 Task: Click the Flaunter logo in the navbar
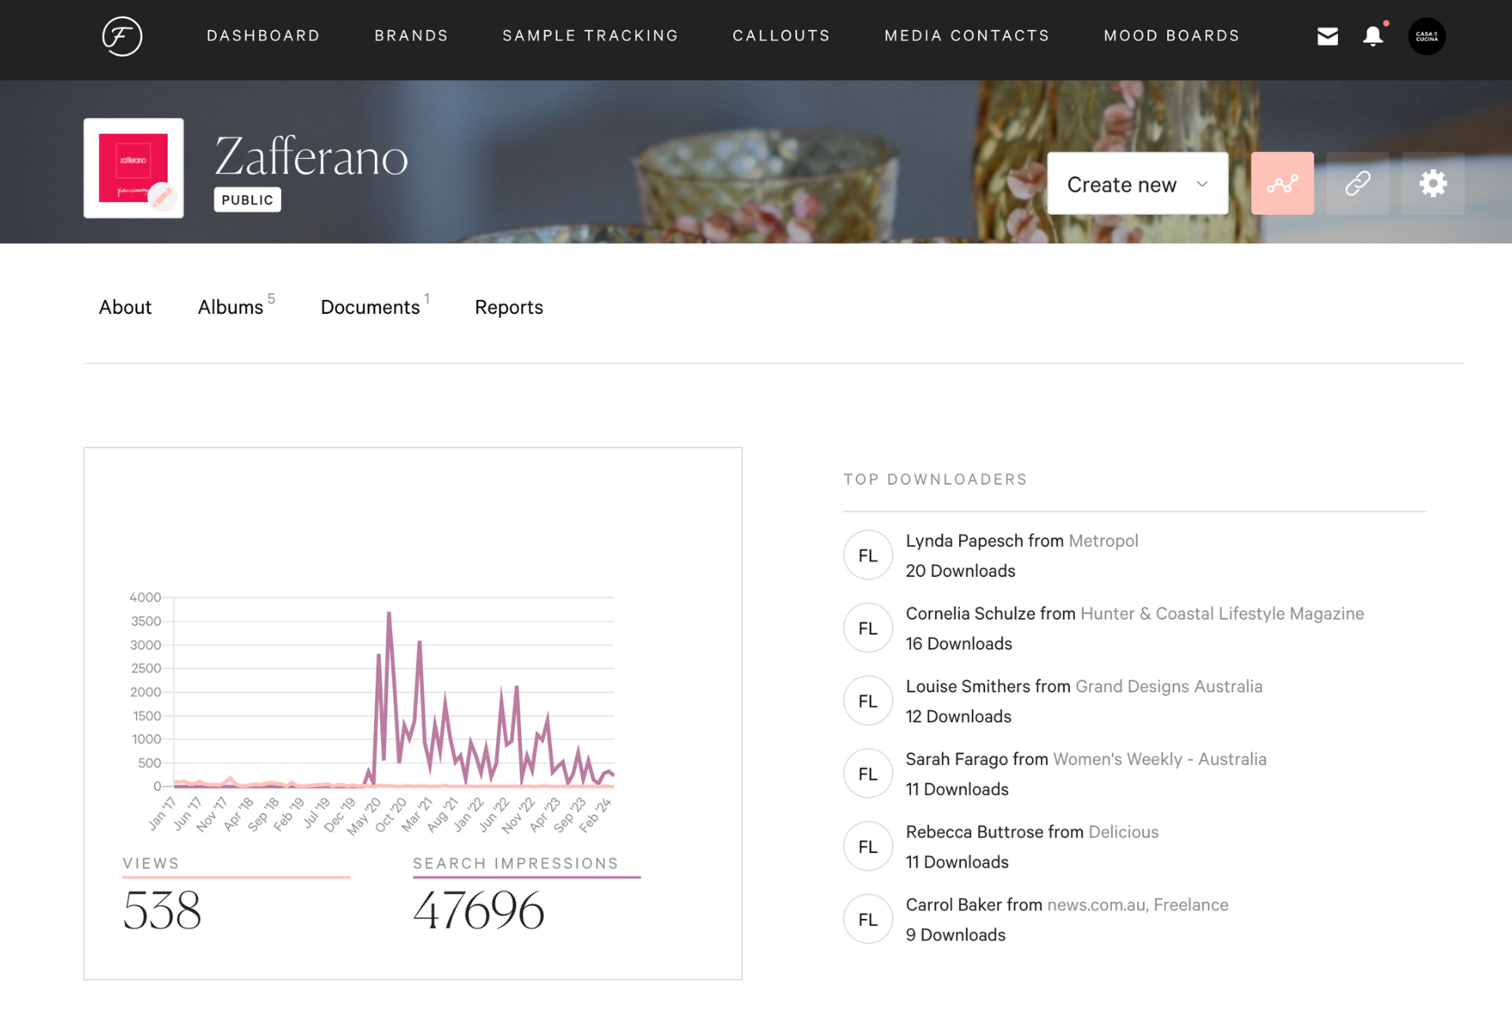(122, 35)
